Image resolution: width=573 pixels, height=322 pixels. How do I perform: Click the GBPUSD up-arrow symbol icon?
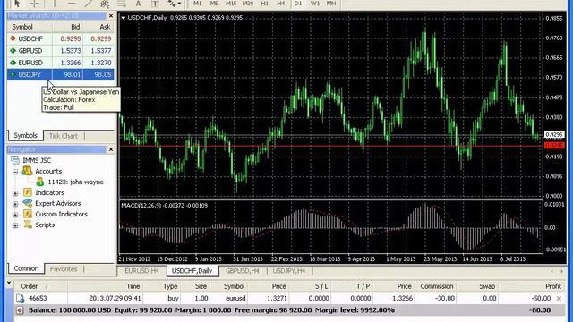pyautogui.click(x=13, y=50)
